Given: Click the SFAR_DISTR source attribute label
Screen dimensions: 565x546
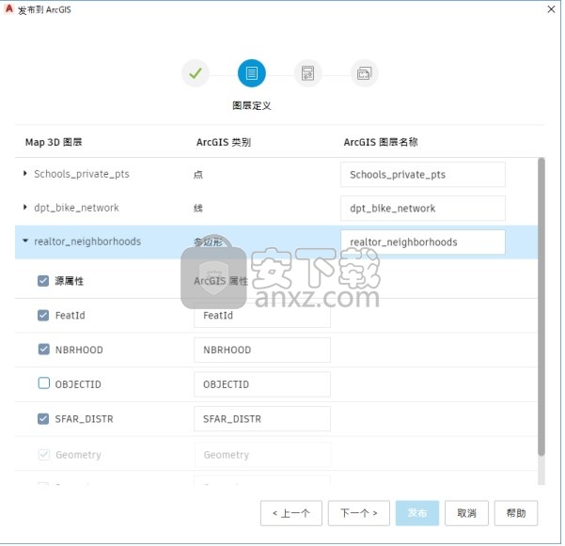Looking at the screenshot, I should pos(84,419).
